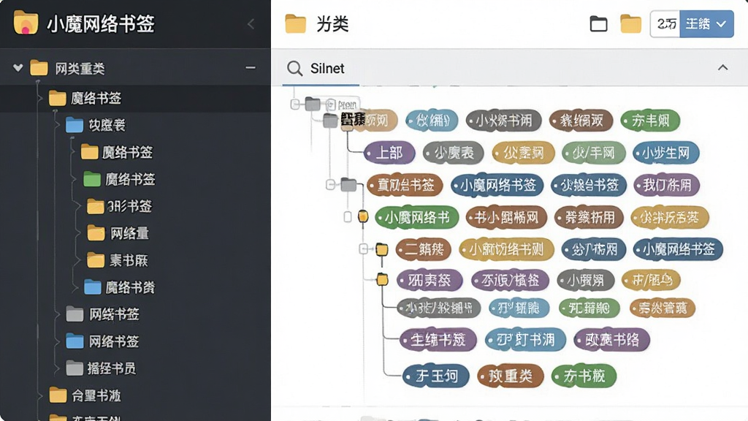The width and height of the screenshot is (748, 421).
Task: Toggle the heart arrow next to 网类重类
Action: (x=18, y=68)
